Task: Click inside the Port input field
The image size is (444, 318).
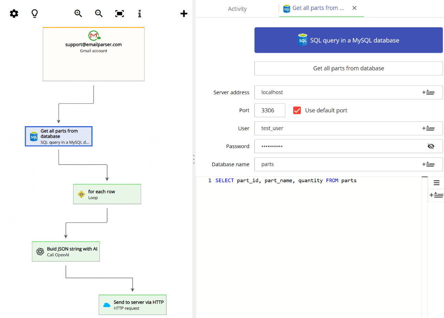Action: click(270, 110)
